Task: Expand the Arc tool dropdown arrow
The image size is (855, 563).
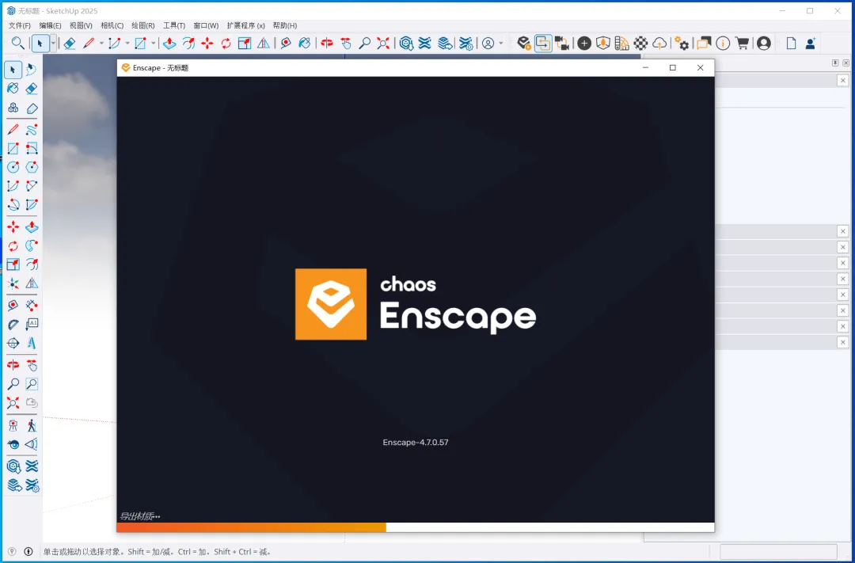Action: 127,43
